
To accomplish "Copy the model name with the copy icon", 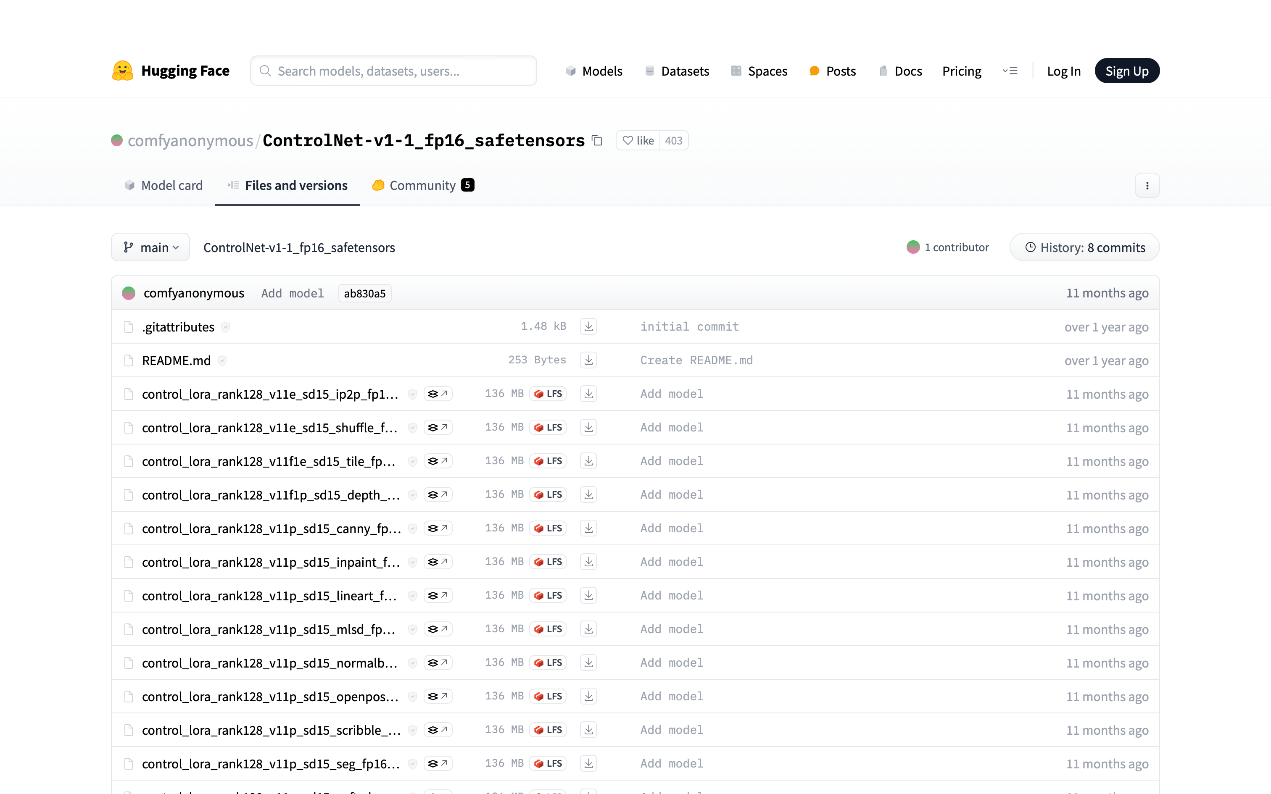I will [597, 140].
